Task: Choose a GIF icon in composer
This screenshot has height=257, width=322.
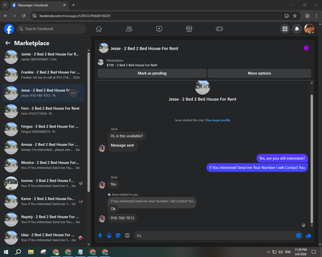Action: 128,236
